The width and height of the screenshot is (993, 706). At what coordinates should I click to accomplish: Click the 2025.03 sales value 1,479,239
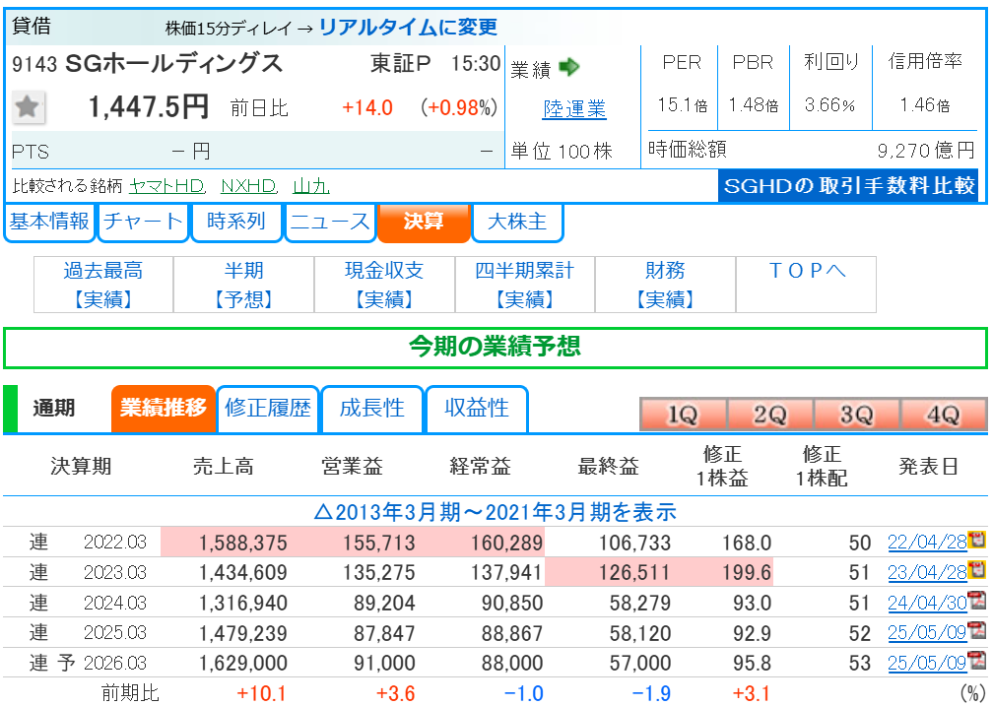tap(243, 633)
